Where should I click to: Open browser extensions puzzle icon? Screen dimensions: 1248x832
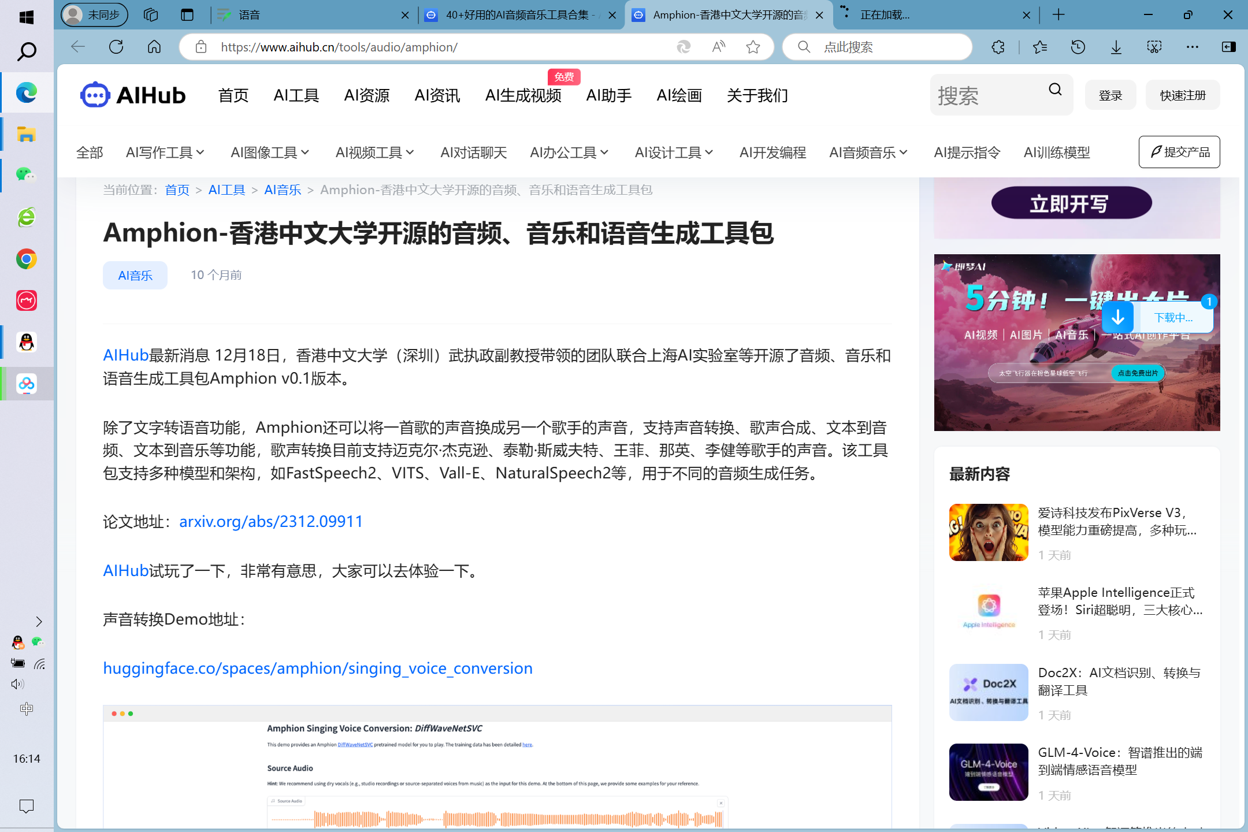click(998, 47)
